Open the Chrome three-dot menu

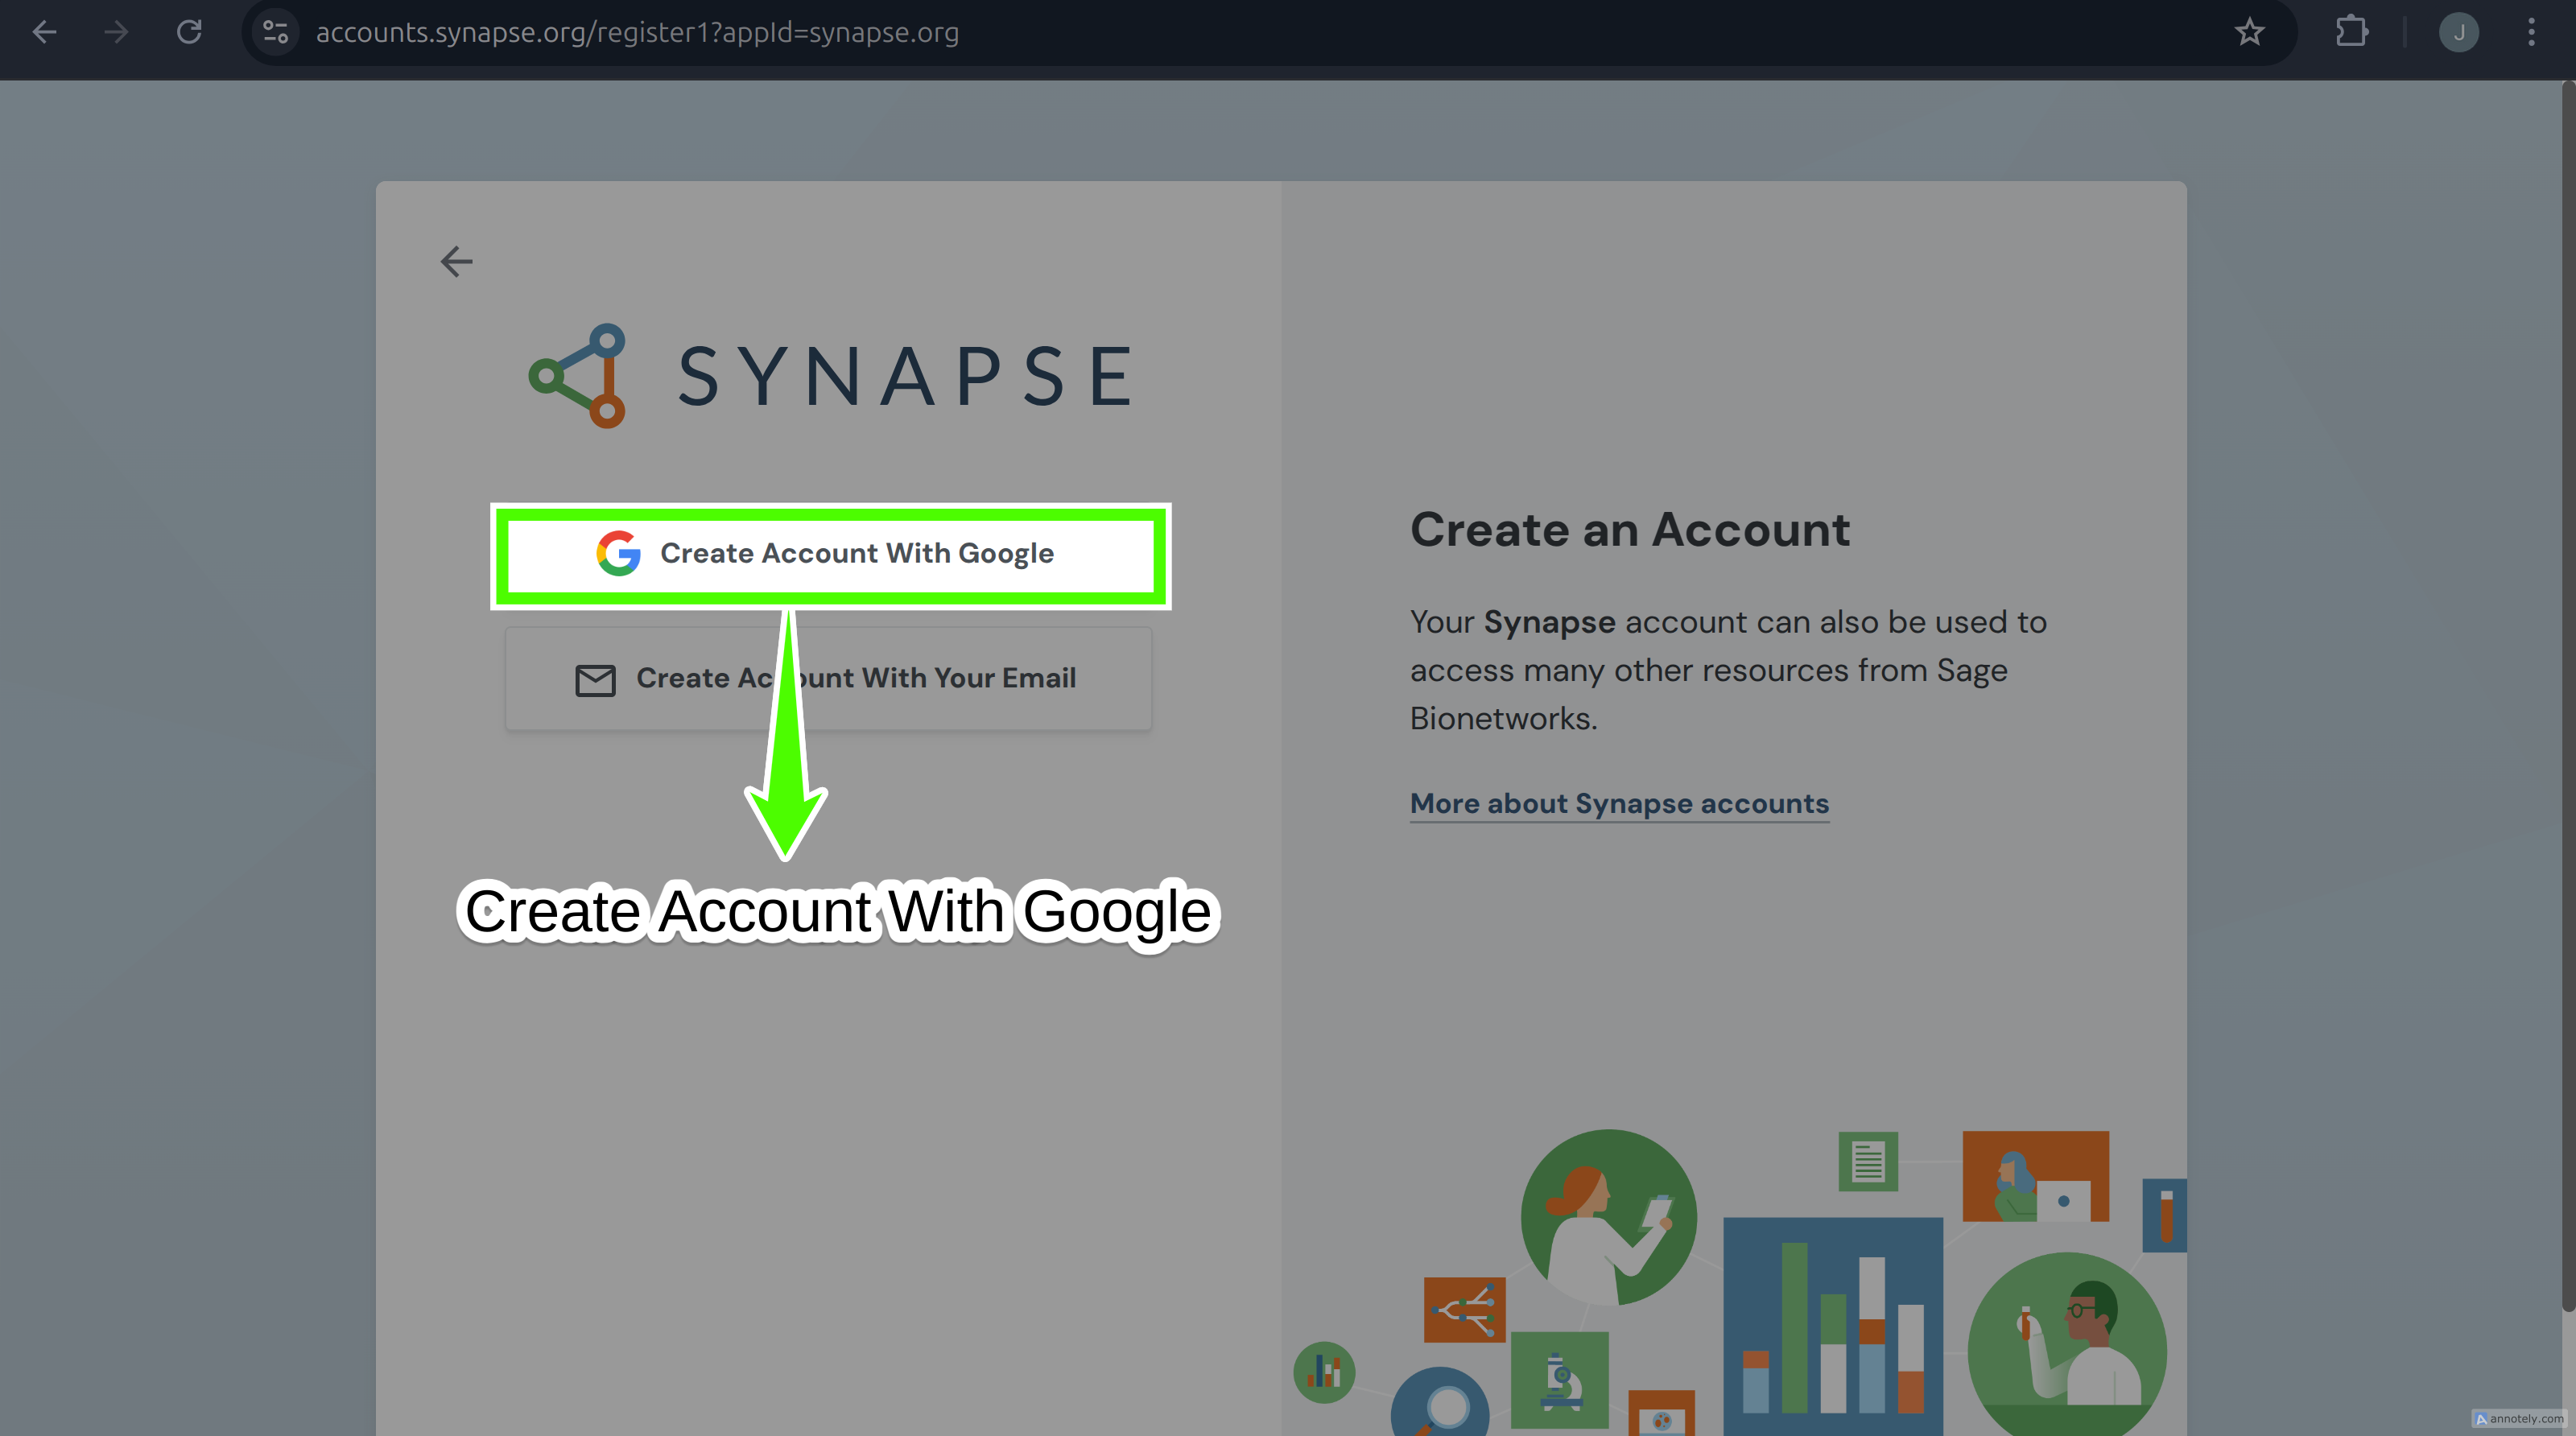point(2531,32)
